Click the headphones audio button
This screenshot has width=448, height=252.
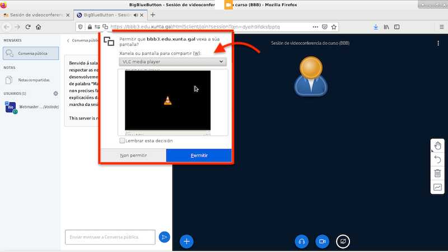[x=302, y=241]
